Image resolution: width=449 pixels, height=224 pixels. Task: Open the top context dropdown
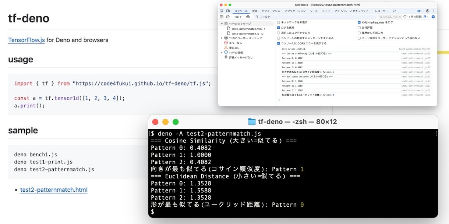(238, 17)
